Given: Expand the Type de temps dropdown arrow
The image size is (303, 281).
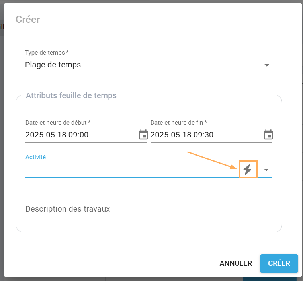Looking at the screenshot, I should coord(267,65).
